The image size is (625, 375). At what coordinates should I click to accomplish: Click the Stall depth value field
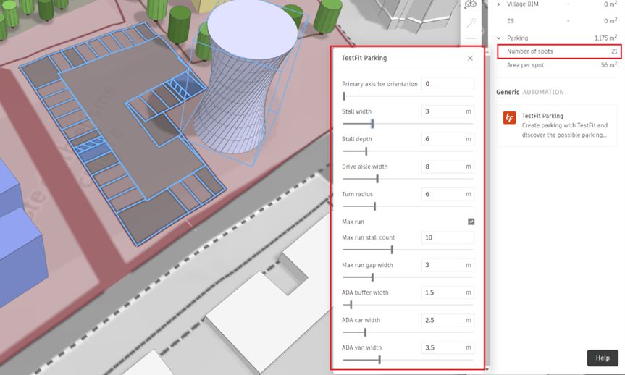pos(448,139)
